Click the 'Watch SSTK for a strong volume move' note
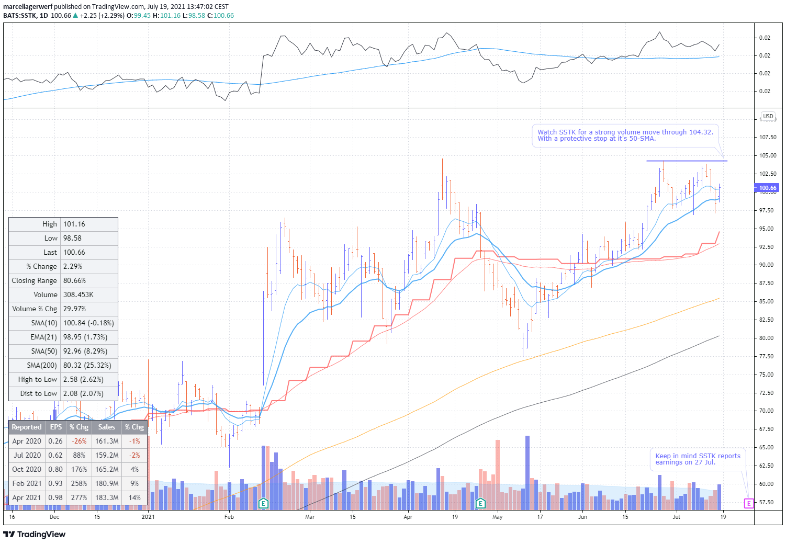Image resolution: width=786 pixels, height=544 pixels. pos(625,135)
